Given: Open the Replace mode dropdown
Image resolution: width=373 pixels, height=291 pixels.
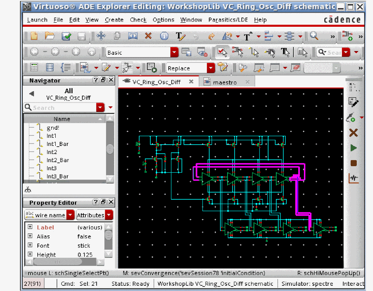Looking at the screenshot, I should 210,68.
